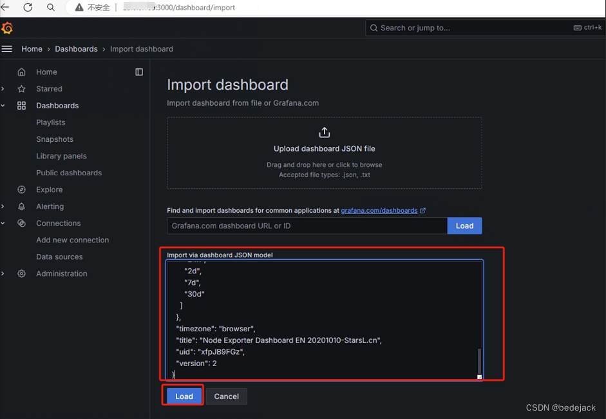Open Playlists in the sidebar
Screen dimensions: 606x419
coord(50,122)
